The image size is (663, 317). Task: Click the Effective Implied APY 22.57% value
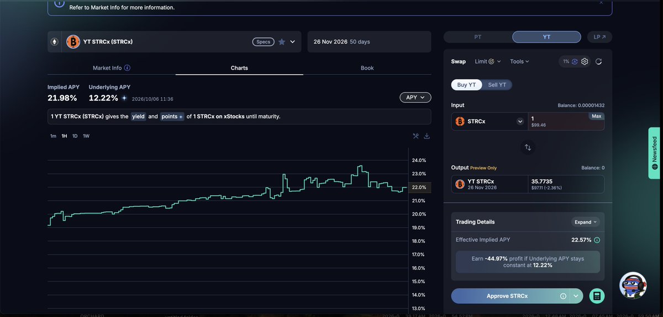(581, 240)
